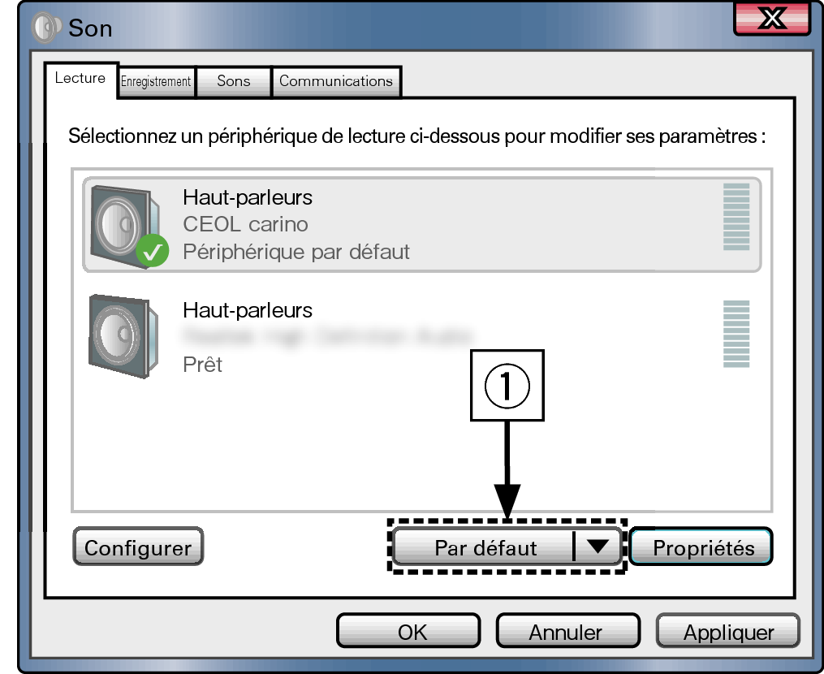Open the Propriétés button
The height and width of the screenshot is (674, 824).
(x=701, y=547)
